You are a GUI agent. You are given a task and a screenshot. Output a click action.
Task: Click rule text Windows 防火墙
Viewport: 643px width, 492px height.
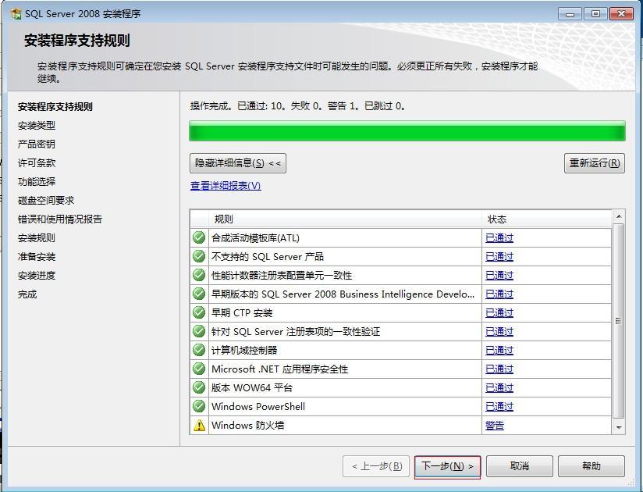(247, 426)
